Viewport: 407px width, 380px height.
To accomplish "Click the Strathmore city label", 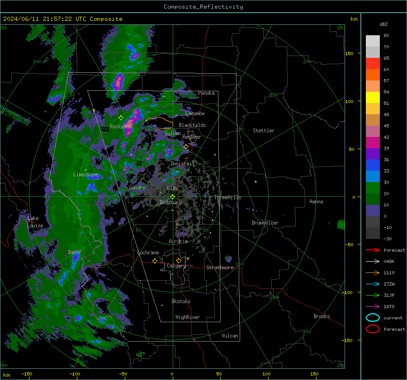I will tap(220, 267).
